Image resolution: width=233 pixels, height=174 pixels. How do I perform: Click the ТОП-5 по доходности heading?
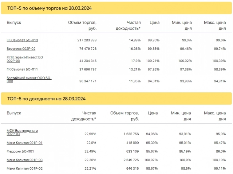46,99
